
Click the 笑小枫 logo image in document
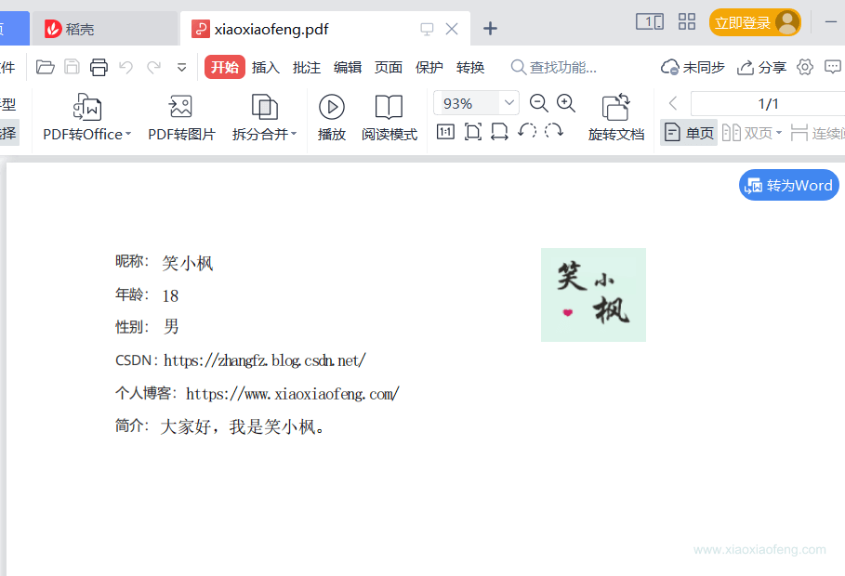coord(593,295)
